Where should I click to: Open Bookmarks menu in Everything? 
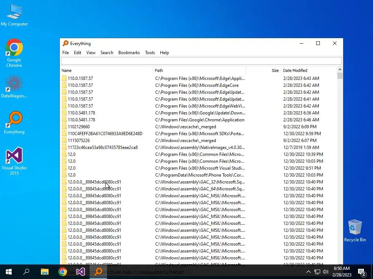pos(129,53)
